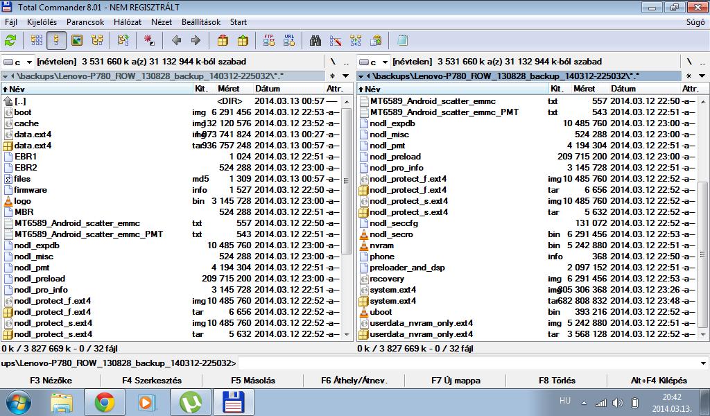Open left panel favorites asterisk button
Screen dimensions: 710x416
(332, 76)
